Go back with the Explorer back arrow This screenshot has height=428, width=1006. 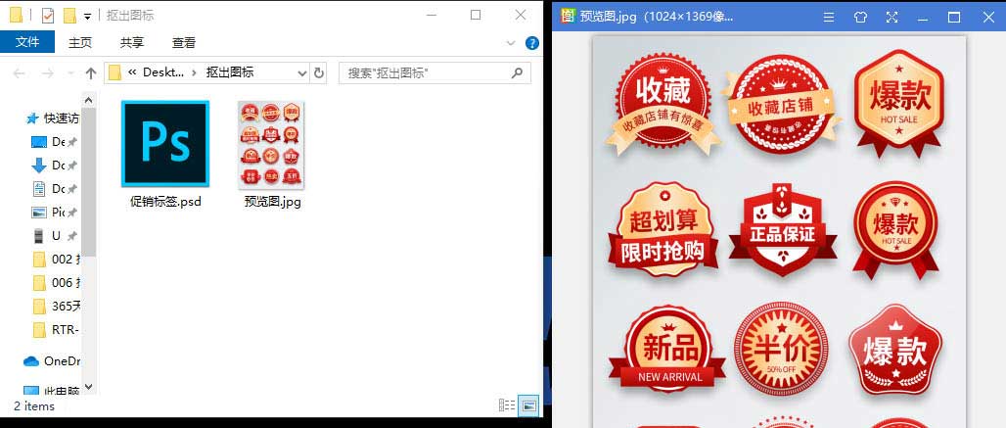coord(20,73)
